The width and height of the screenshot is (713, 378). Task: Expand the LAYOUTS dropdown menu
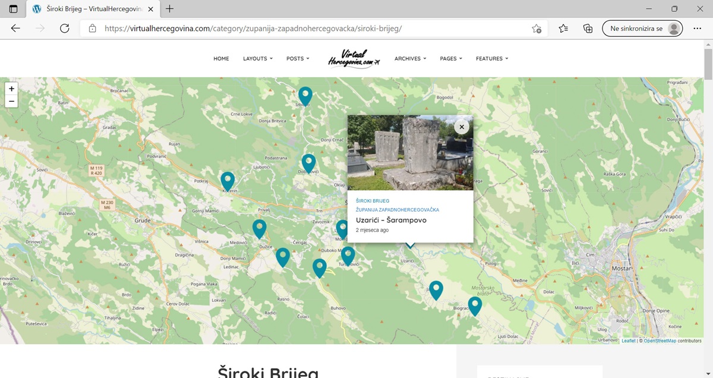click(258, 59)
